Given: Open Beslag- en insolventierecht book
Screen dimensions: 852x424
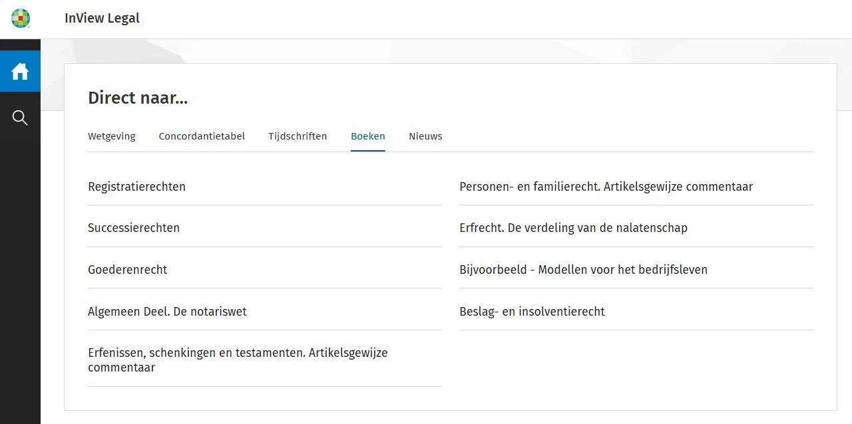Looking at the screenshot, I should [532, 312].
